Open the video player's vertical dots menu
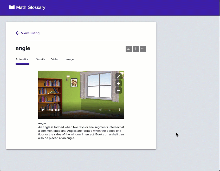The width and height of the screenshot is (220, 171). point(119,110)
